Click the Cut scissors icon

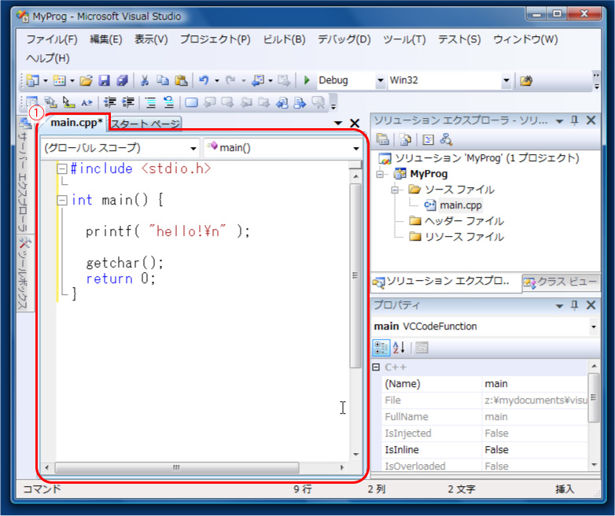(145, 80)
